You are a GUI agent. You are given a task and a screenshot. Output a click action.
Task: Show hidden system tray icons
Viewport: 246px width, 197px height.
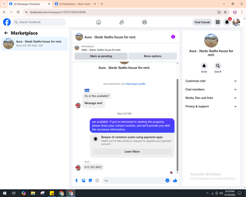(x=207, y=193)
